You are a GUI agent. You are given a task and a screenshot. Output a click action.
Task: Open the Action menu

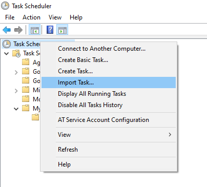31,17
